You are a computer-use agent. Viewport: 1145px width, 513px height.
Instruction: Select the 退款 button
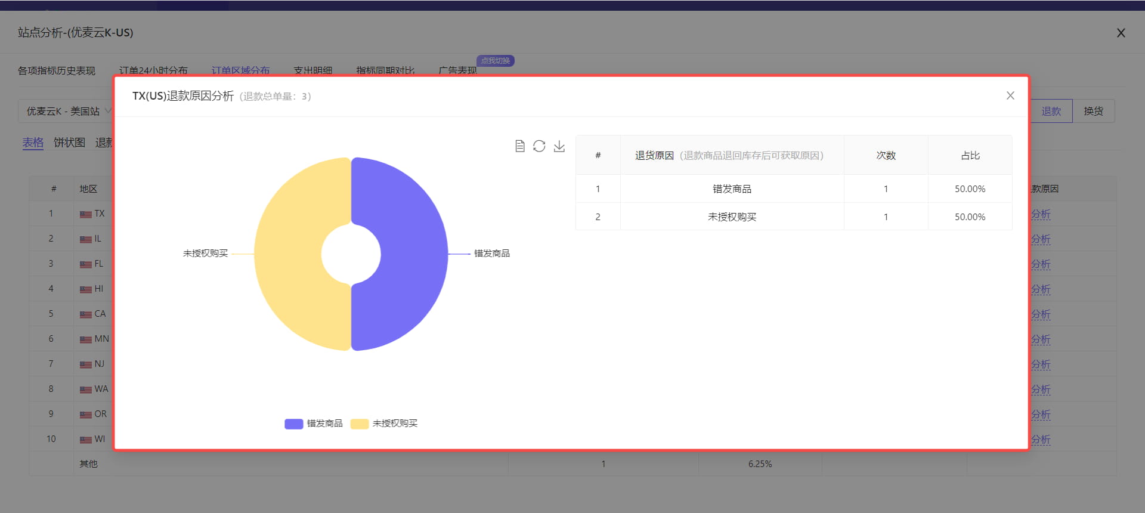click(x=1051, y=111)
